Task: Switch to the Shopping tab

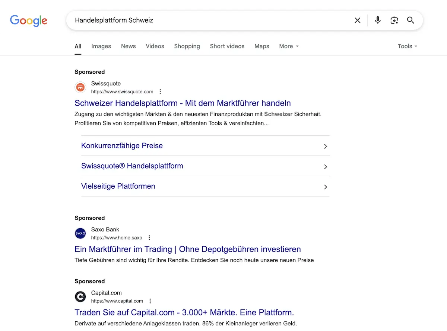Action: coord(187,46)
